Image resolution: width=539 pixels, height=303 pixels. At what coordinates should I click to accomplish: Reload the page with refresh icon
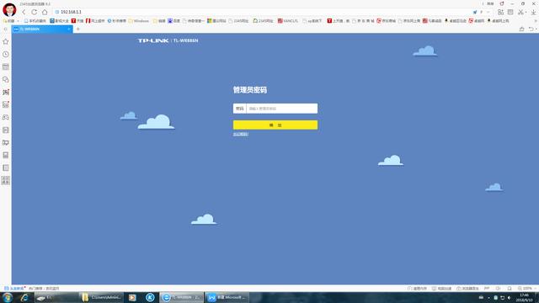click(x=34, y=12)
